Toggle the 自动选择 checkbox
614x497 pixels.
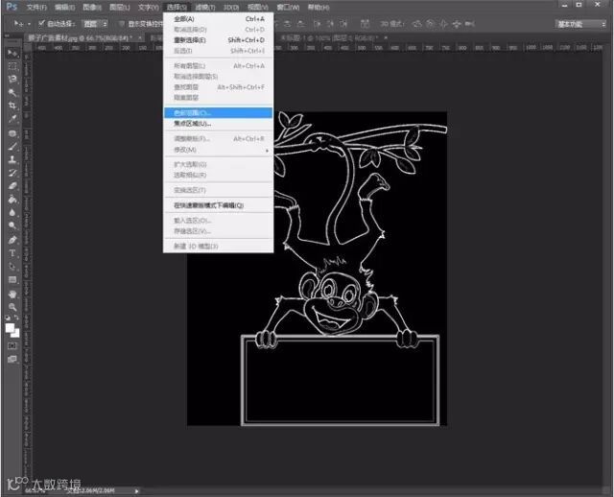[x=41, y=23]
